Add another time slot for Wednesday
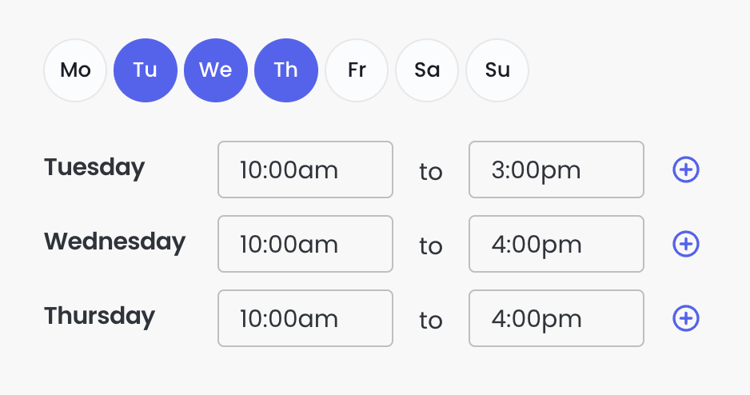Viewport: 750px width, 395px height. tap(686, 244)
